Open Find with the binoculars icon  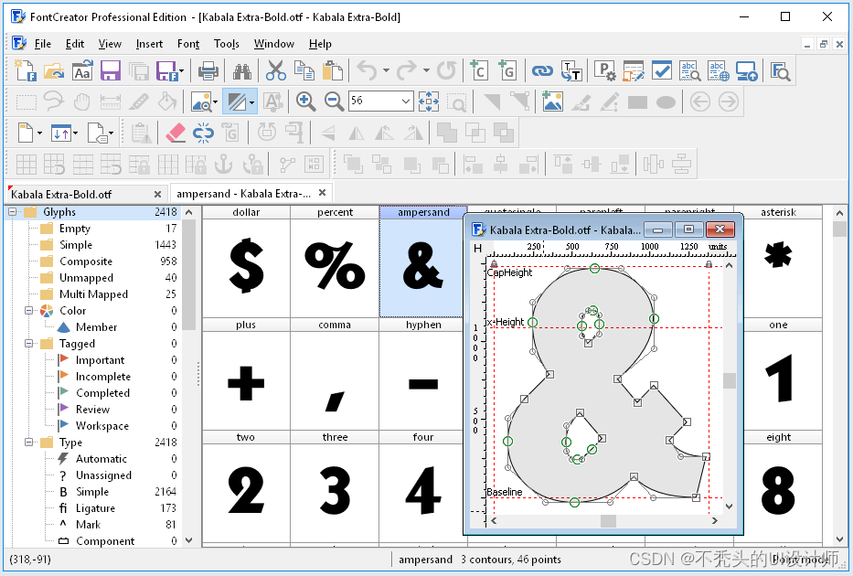(x=241, y=71)
